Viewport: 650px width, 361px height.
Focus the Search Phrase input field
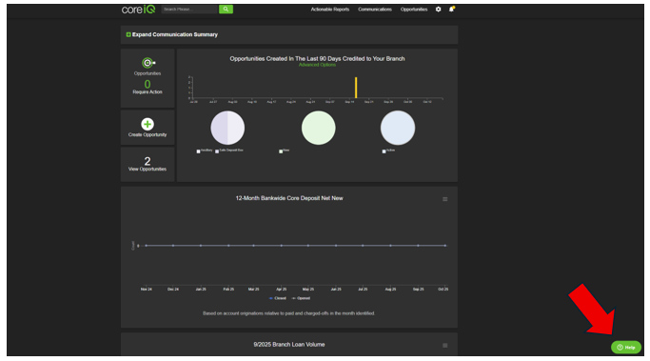pyautogui.click(x=189, y=10)
